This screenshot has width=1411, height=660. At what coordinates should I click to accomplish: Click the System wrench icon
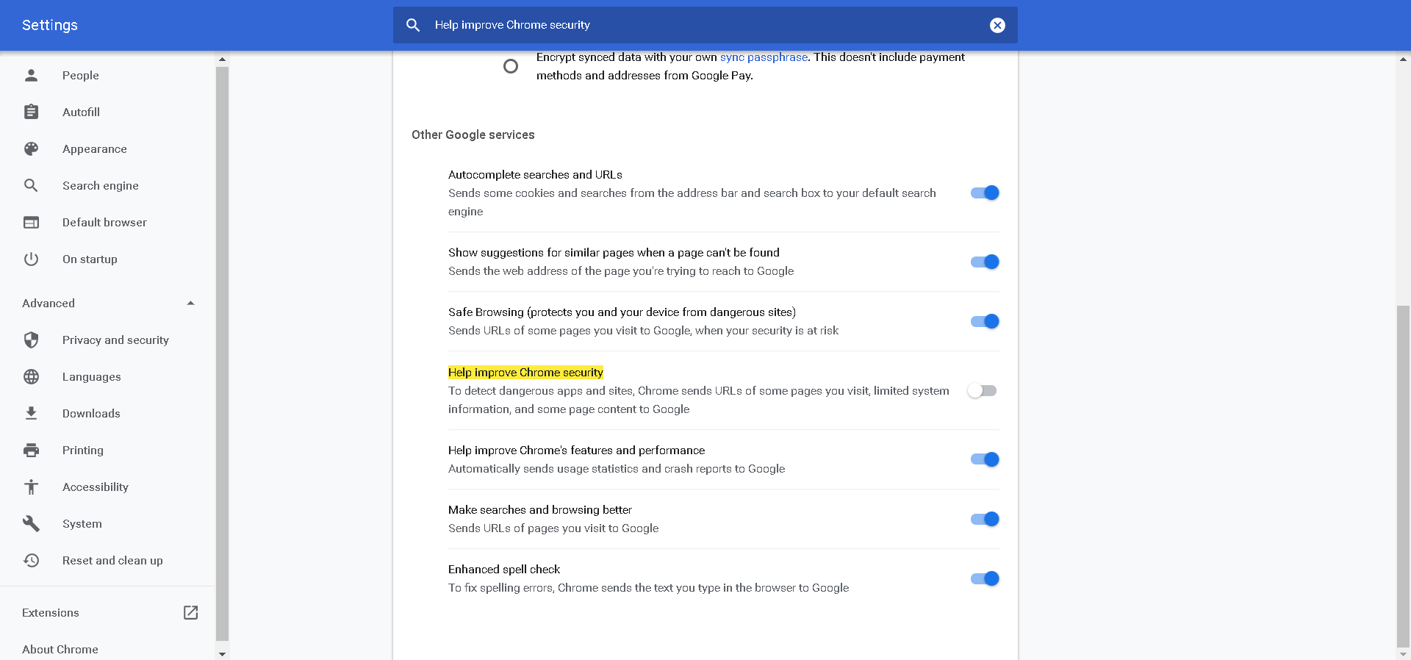31,523
